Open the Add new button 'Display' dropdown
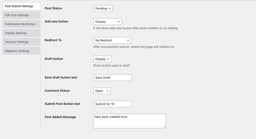This screenshot has width=256, height=139. click(x=107, y=22)
